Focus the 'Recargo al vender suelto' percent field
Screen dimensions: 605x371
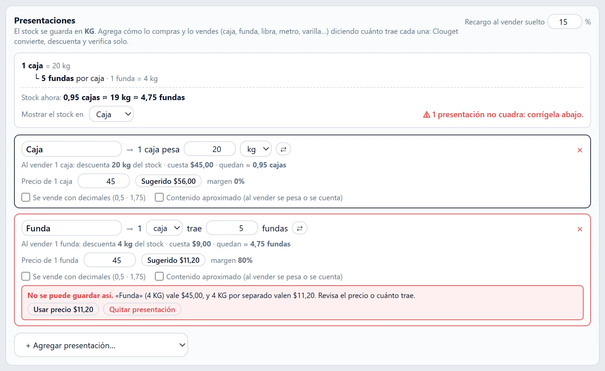click(565, 22)
